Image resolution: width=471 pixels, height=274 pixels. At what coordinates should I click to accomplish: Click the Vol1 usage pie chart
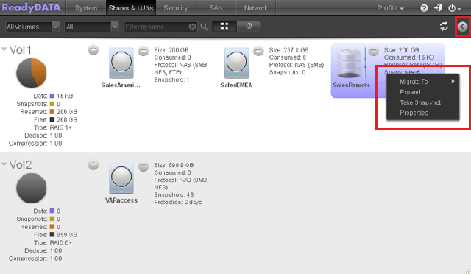[31, 73]
